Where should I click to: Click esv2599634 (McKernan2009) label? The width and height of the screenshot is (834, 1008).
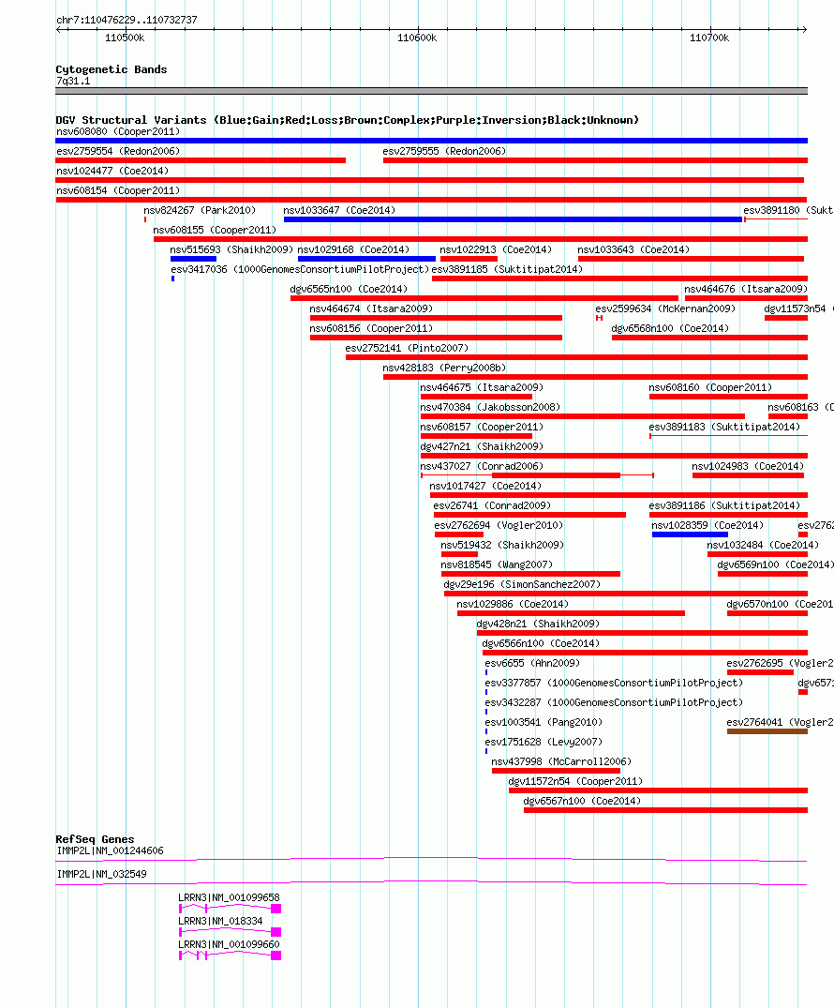665,309
